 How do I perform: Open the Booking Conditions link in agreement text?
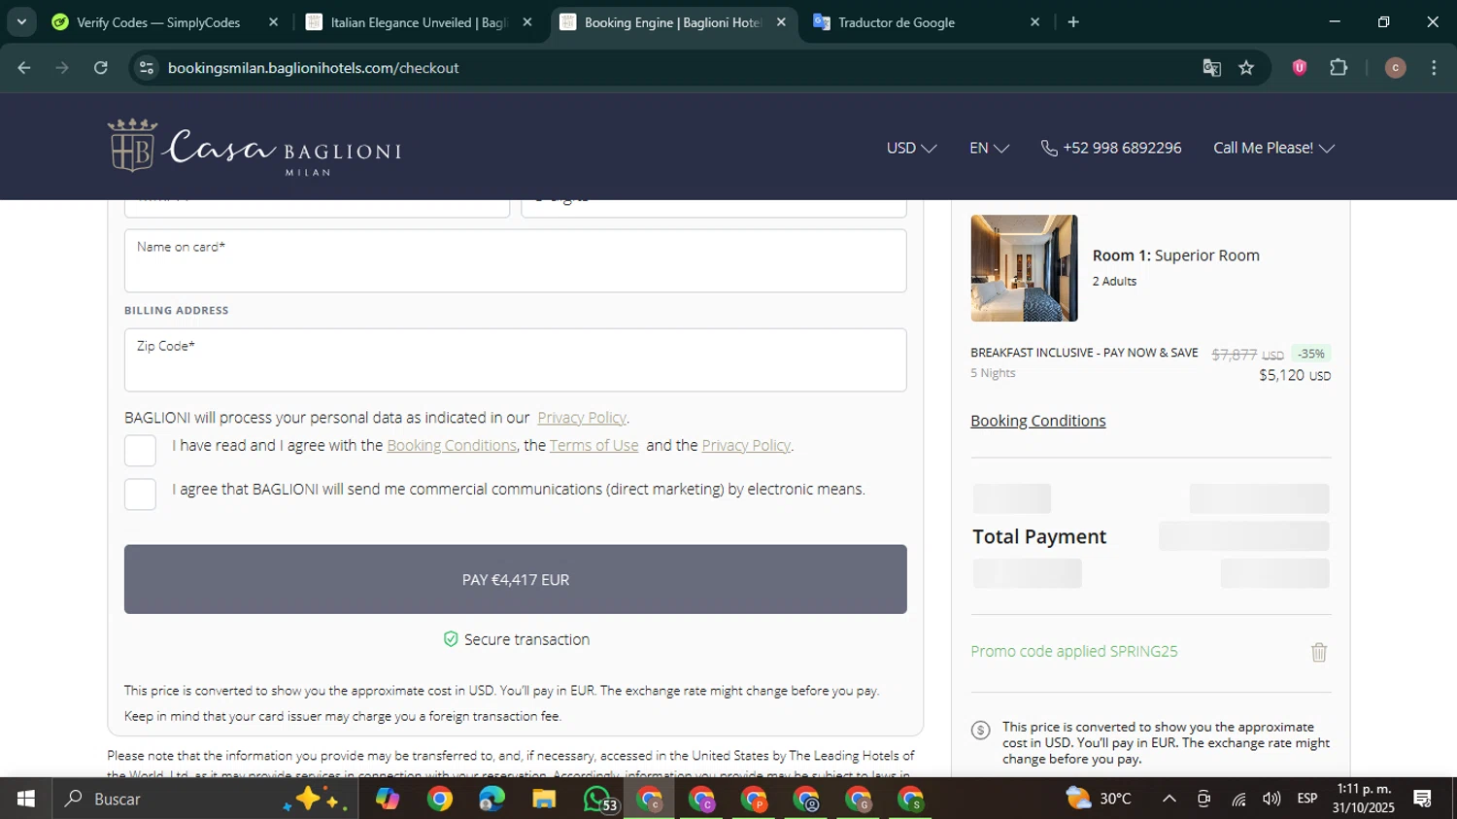[x=452, y=445]
